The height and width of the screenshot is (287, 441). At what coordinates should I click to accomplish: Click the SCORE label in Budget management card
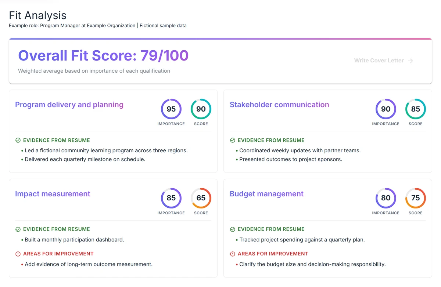pyautogui.click(x=416, y=213)
